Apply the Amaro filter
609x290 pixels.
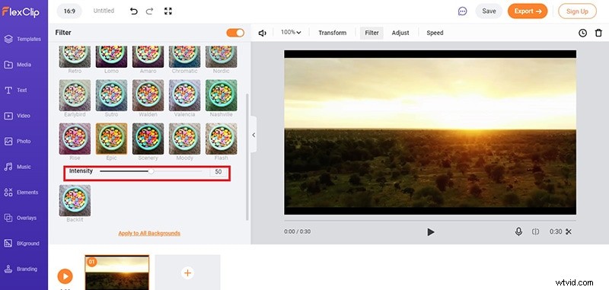pyautogui.click(x=148, y=56)
